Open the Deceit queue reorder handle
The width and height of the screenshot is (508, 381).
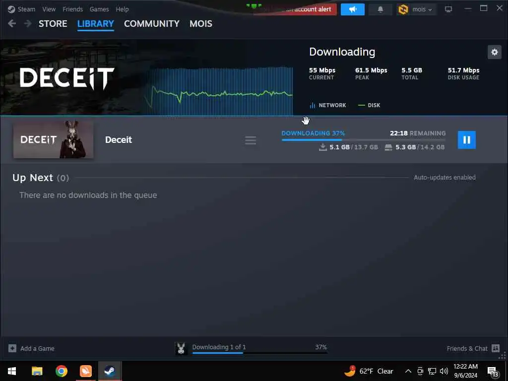pos(251,140)
